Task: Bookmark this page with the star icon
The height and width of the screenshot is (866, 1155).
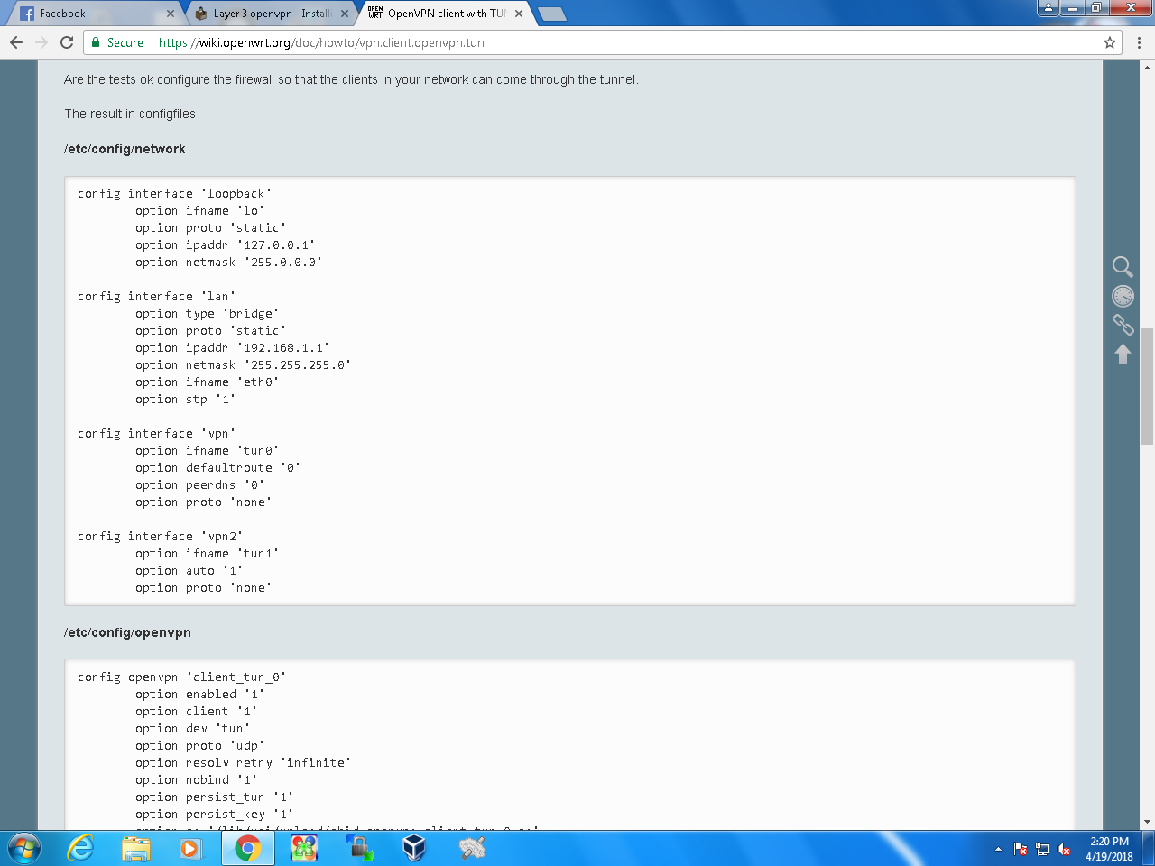Action: pyautogui.click(x=1110, y=42)
